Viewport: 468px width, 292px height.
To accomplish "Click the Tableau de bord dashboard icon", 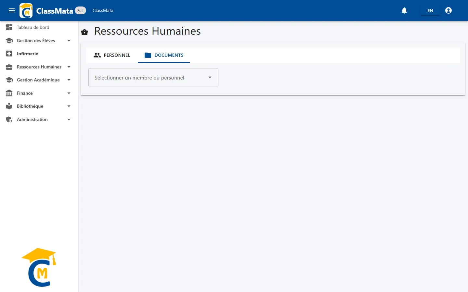I will tap(9, 27).
